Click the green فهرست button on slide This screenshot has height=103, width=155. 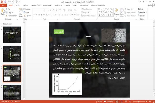pos(59,32)
